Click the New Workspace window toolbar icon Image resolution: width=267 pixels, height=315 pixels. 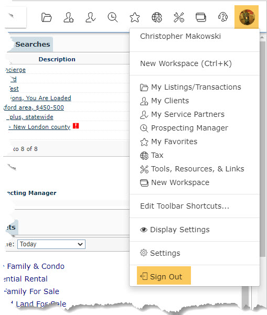click(x=201, y=17)
